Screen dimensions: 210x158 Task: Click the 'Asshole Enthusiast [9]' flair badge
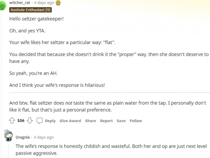[x=31, y=10]
